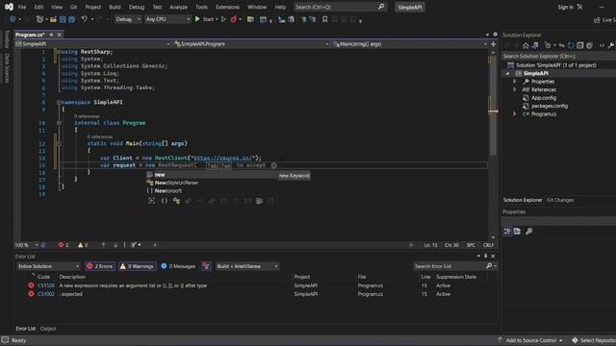Click Show All Files icon in Solution Explorer
Screen dimensions: 616x346
point(589,45)
